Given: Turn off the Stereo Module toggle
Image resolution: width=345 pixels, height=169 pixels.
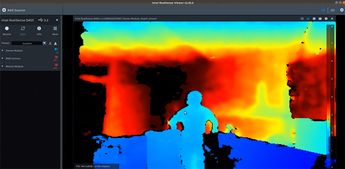Looking at the screenshot, I should coord(56,49).
